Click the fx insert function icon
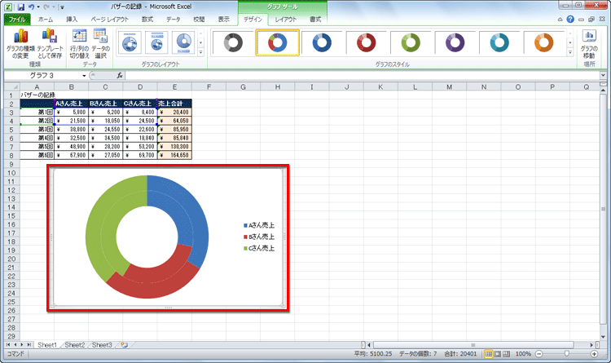Image resolution: width=611 pixels, height=363 pixels. pyautogui.click(x=120, y=75)
